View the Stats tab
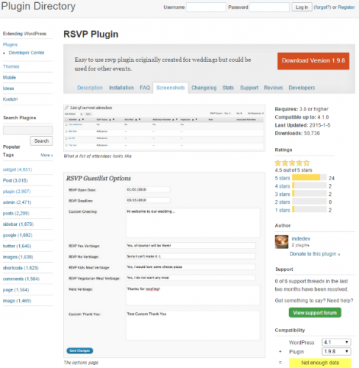This screenshot has width=359, height=368. click(x=228, y=88)
